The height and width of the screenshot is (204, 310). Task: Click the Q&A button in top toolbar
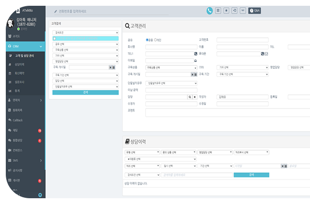254,10
